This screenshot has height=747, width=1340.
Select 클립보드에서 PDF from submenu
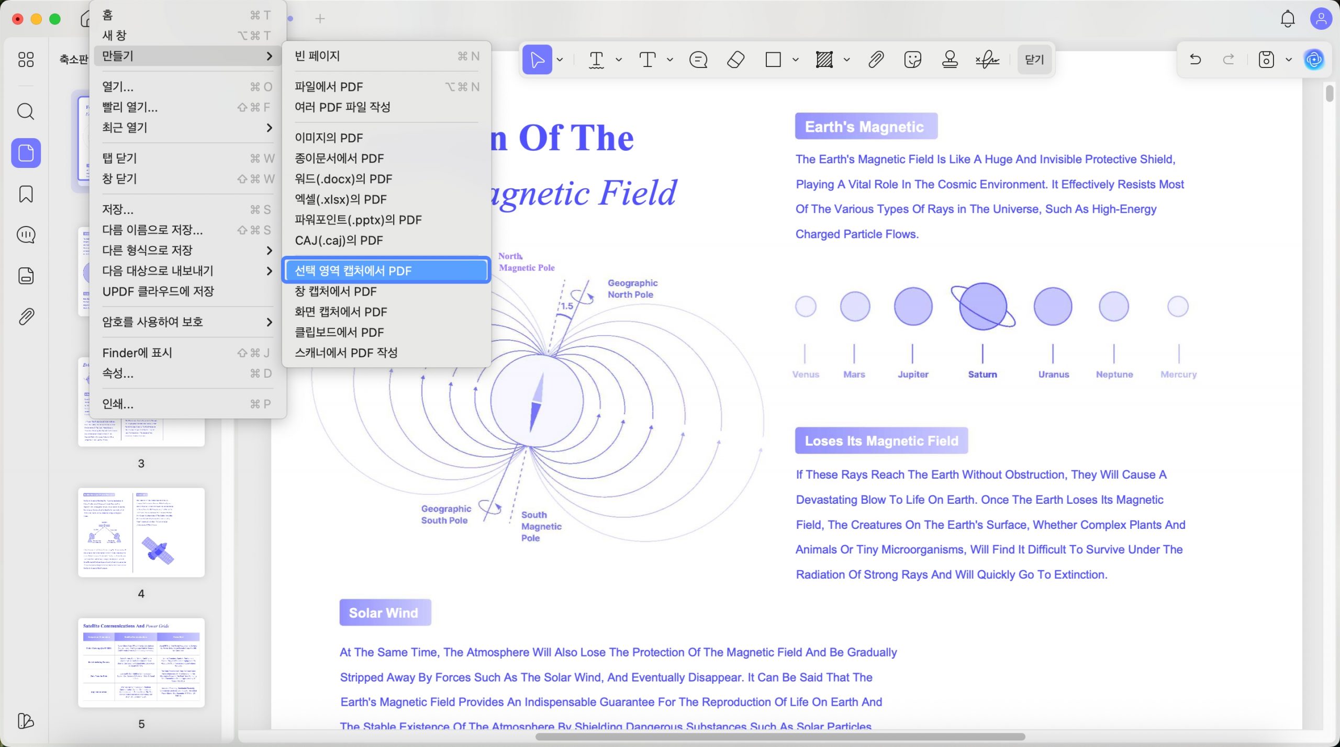click(x=386, y=332)
